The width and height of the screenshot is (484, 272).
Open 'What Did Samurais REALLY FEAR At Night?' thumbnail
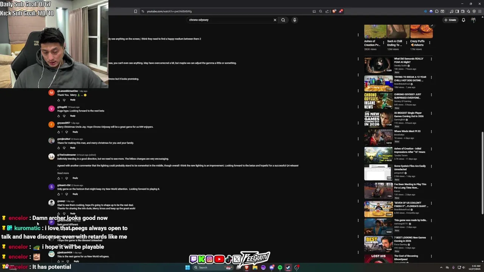pyautogui.click(x=379, y=65)
